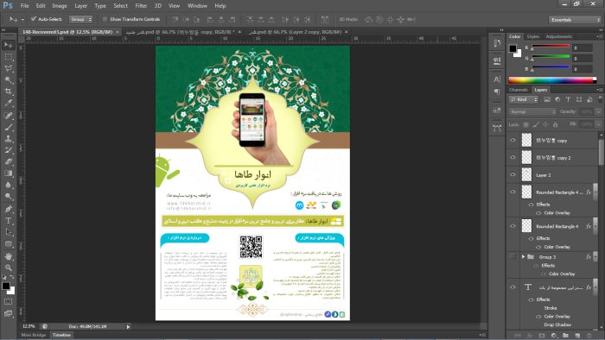
Task: Select the Dodge tool
Action: pos(8,197)
